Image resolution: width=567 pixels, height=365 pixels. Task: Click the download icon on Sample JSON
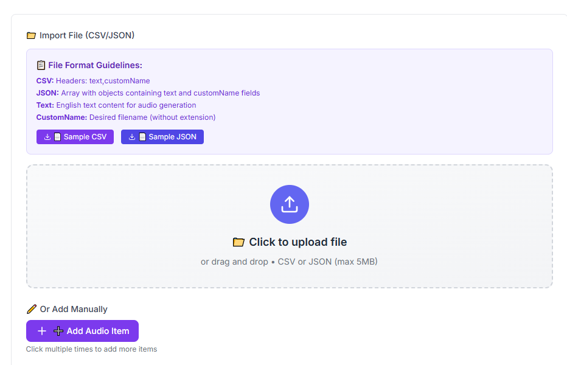pos(132,137)
